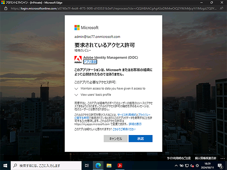Open the アプリ情報 link

[x=90, y=62]
